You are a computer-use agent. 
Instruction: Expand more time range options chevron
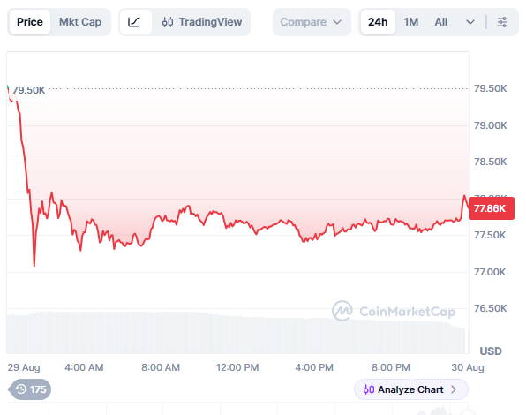[470, 22]
